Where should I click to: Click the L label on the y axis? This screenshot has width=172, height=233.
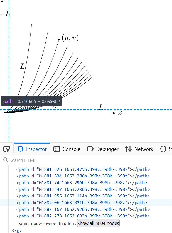pyautogui.click(x=8, y=14)
